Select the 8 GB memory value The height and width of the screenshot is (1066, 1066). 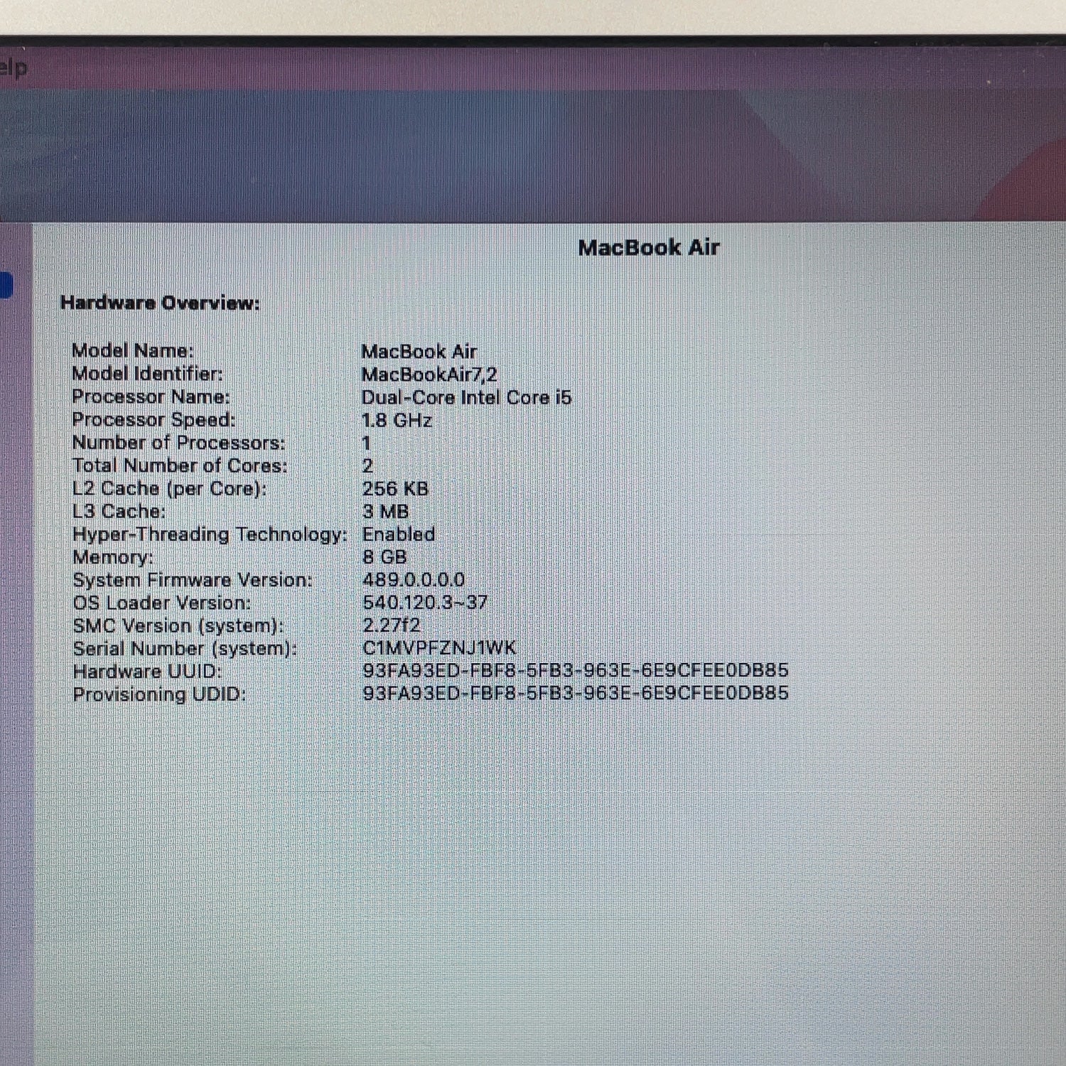tap(384, 556)
